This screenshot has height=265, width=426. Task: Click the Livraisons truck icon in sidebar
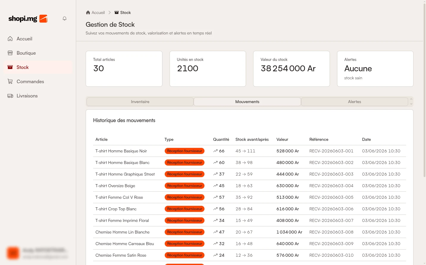point(10,96)
